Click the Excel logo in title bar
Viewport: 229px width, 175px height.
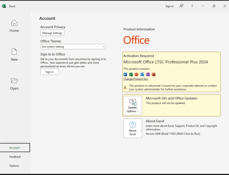point(4,6)
